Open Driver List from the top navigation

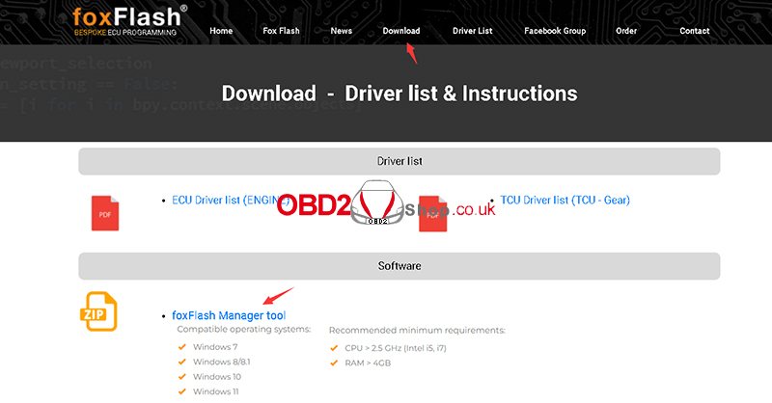[x=472, y=31]
